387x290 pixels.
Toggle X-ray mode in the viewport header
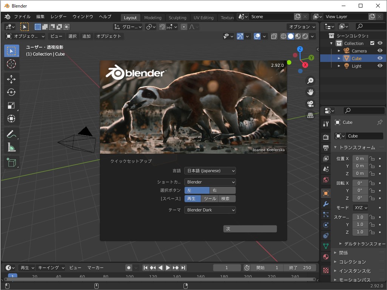[274, 36]
